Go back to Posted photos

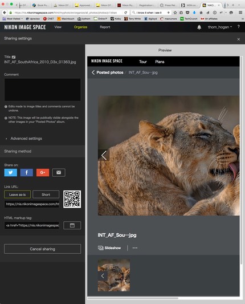(108, 72)
